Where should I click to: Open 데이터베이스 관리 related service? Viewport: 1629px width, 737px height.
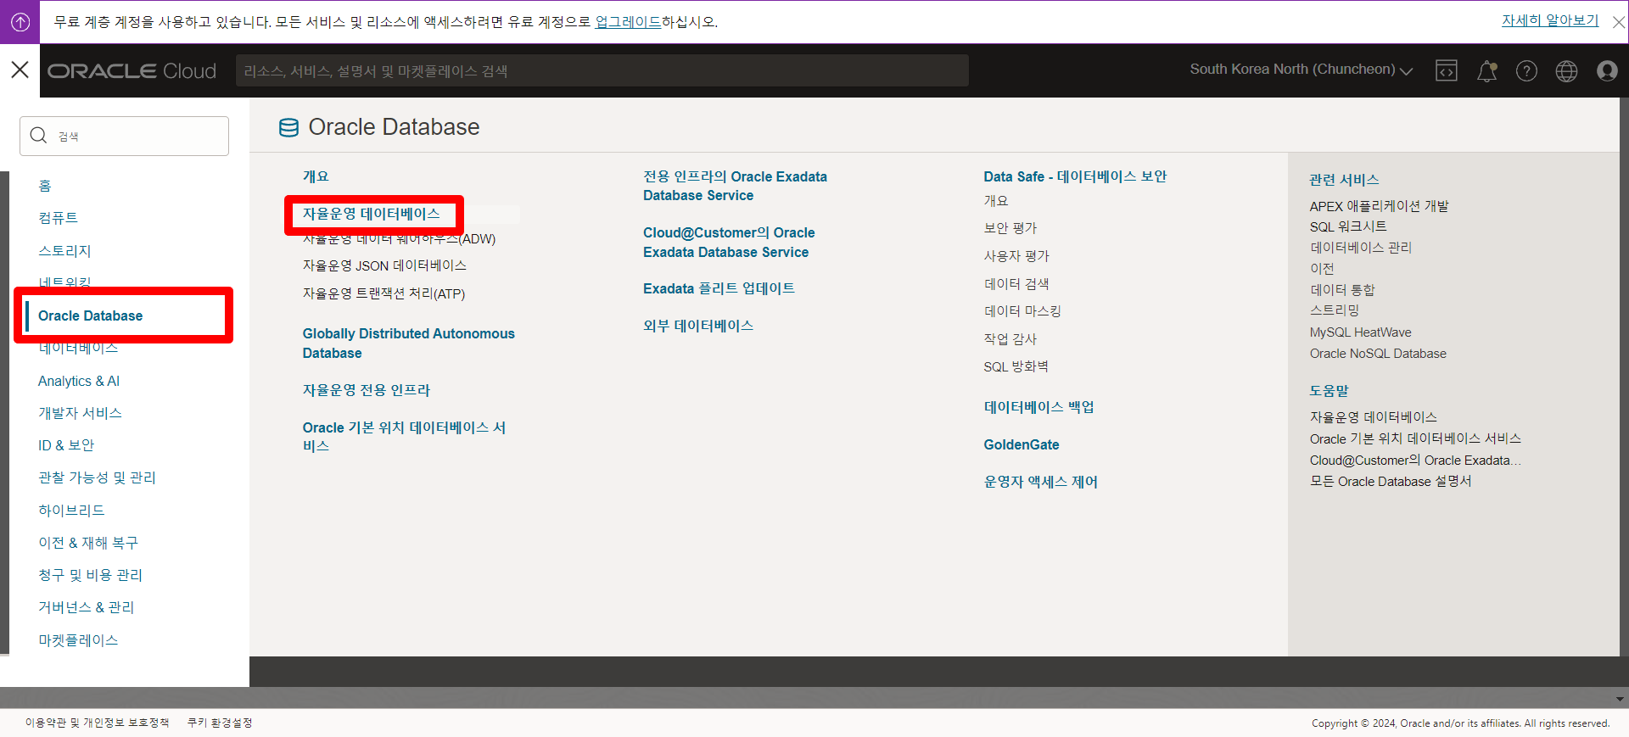coord(1361,248)
